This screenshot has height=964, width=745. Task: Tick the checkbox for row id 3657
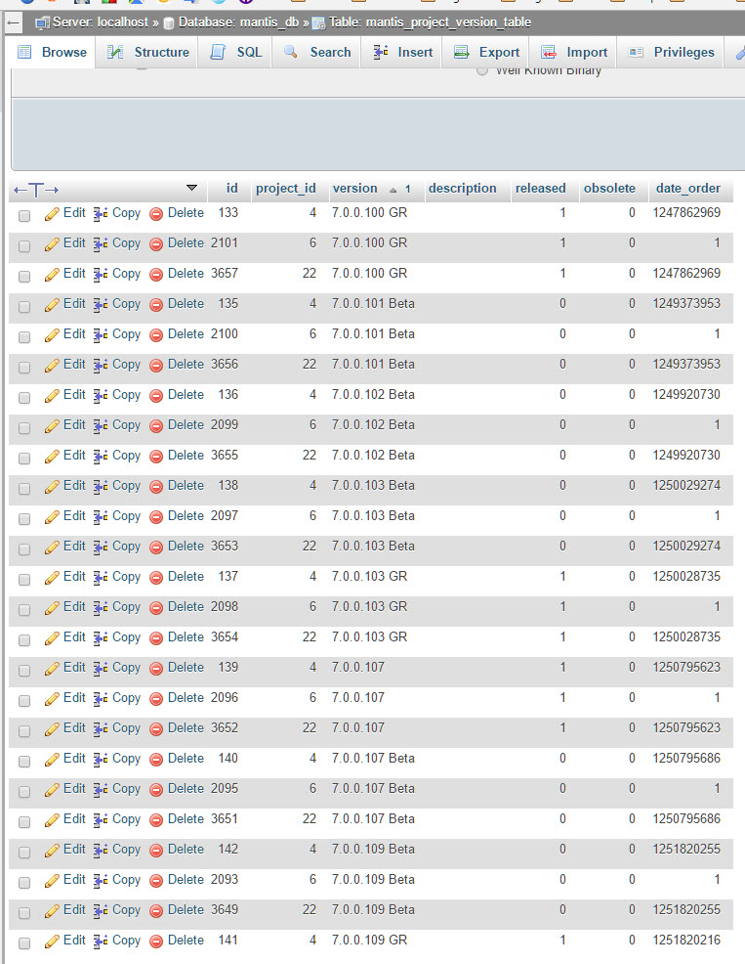click(24, 276)
